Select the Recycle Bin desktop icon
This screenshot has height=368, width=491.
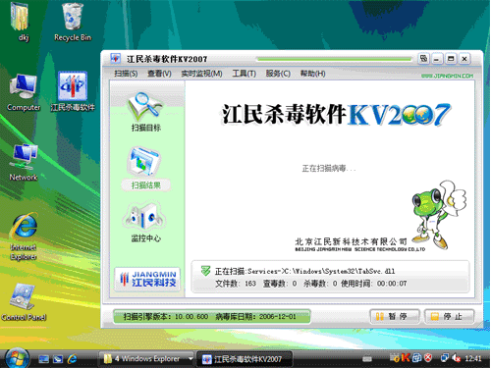tap(73, 22)
